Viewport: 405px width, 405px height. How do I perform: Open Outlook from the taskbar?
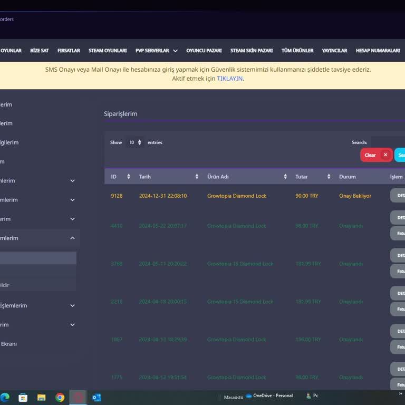(97, 397)
